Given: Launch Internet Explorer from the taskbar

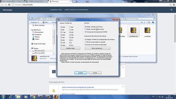Looking at the screenshot, I should (x=11, y=97).
